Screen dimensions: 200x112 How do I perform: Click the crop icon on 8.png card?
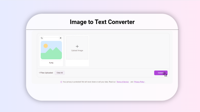click(42, 38)
